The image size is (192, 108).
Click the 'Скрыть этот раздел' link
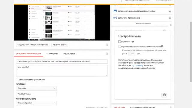(x=143, y=23)
